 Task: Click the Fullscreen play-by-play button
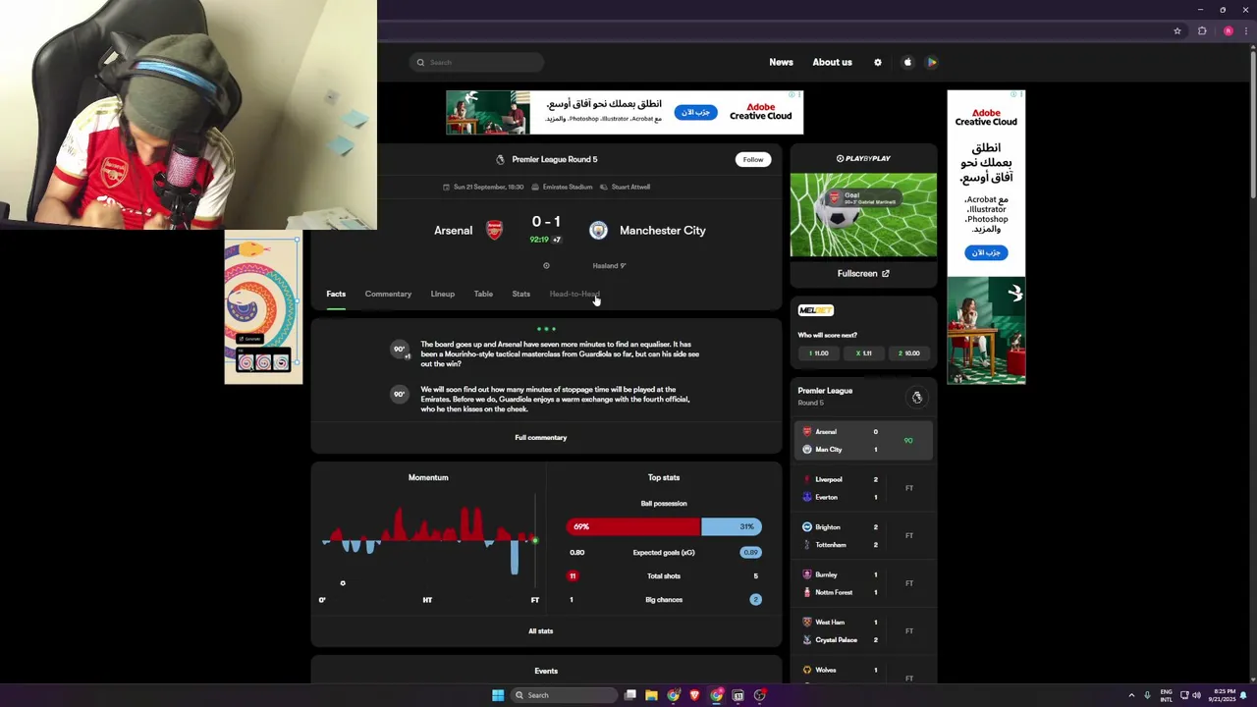pos(863,274)
